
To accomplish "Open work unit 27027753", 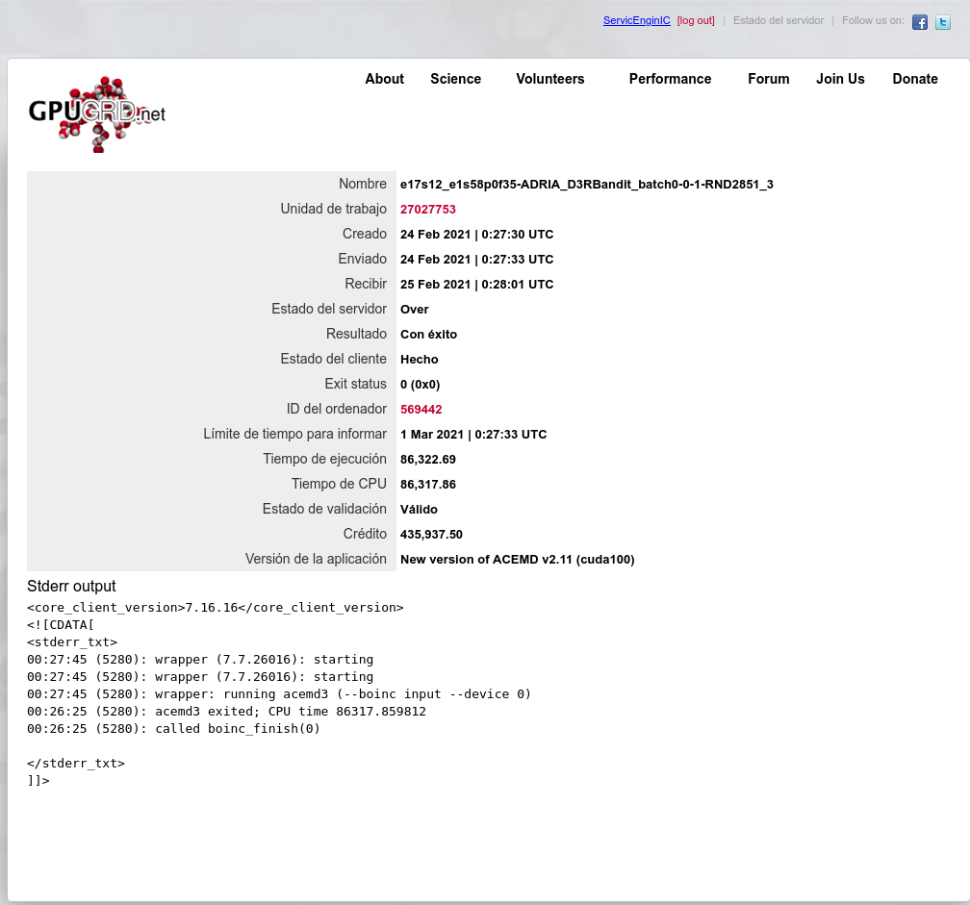I will click(x=427, y=209).
